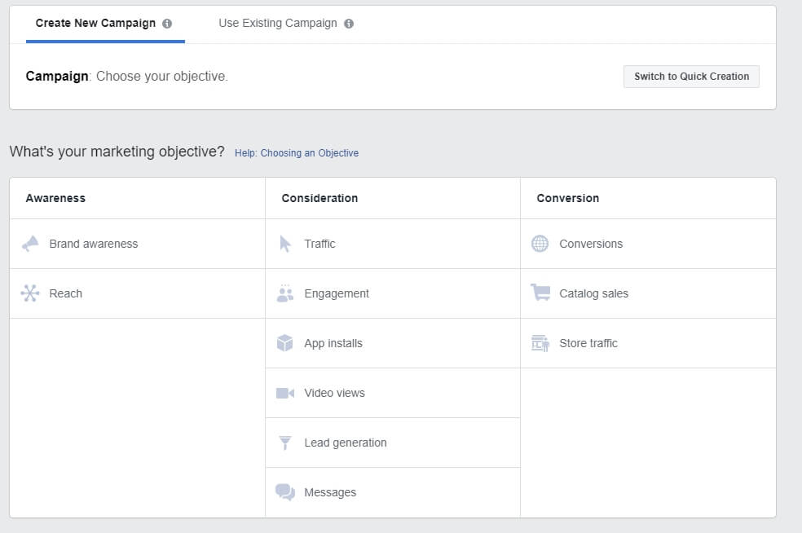
Task: Click the Conversions globe icon
Action: 540,244
